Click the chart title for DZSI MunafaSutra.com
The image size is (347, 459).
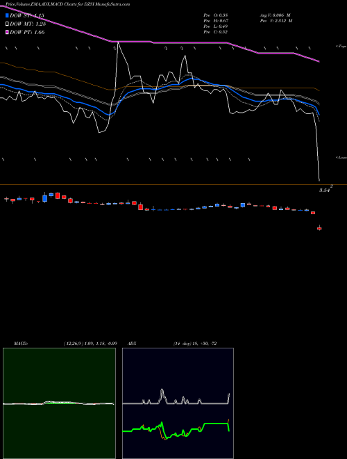click(x=68, y=4)
